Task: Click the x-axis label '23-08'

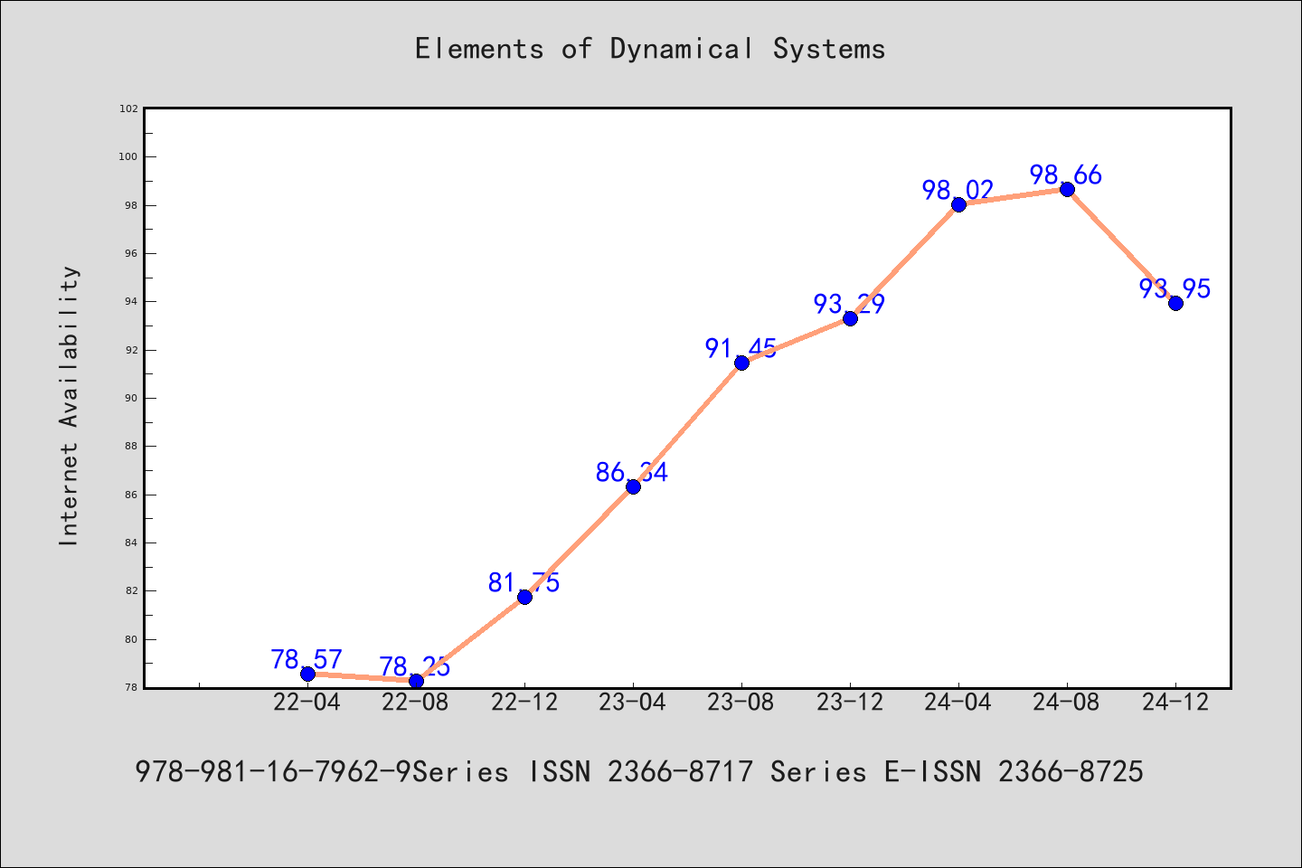Action: 741,703
